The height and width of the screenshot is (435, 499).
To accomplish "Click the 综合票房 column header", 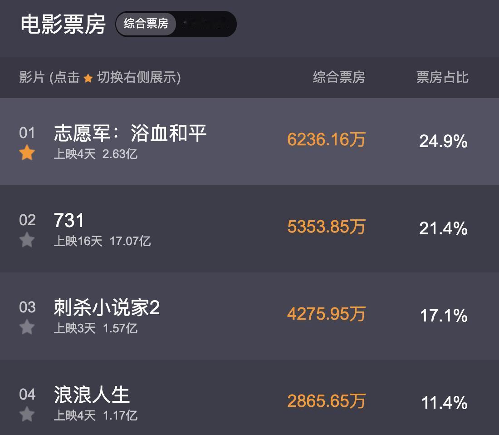I will click(x=339, y=78).
